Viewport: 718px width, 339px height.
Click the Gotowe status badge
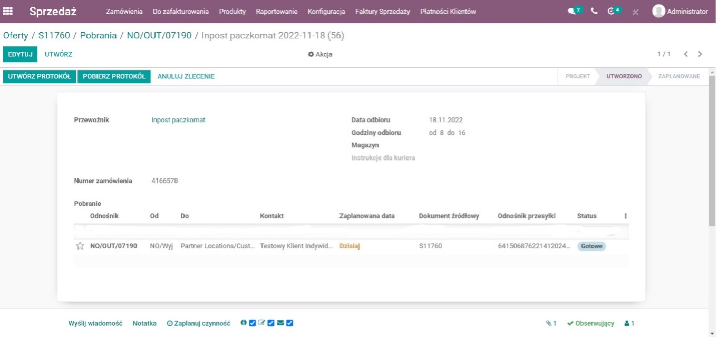pyautogui.click(x=591, y=246)
